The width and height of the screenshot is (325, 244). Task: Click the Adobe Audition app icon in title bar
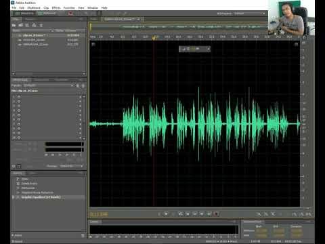coord(13,3)
